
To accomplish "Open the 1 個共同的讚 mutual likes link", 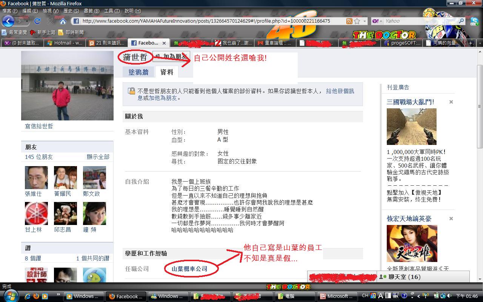I will (92, 258).
